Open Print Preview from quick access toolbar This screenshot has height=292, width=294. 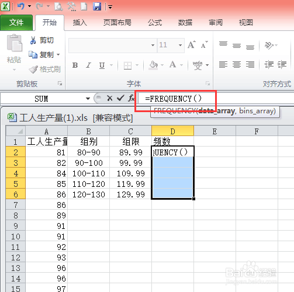click(x=58, y=6)
